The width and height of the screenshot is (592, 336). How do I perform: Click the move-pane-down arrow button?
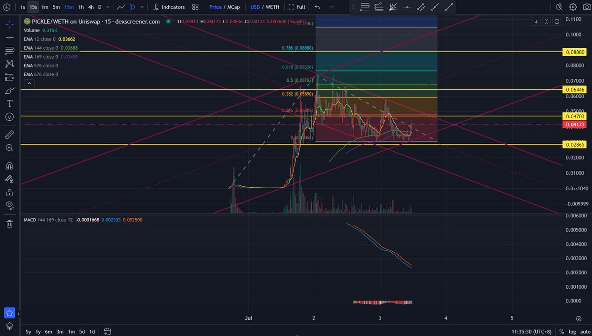(537, 21)
